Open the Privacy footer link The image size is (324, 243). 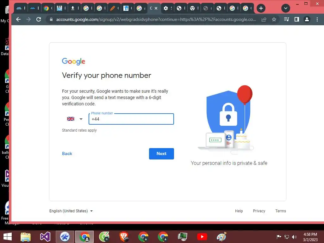pos(259,211)
